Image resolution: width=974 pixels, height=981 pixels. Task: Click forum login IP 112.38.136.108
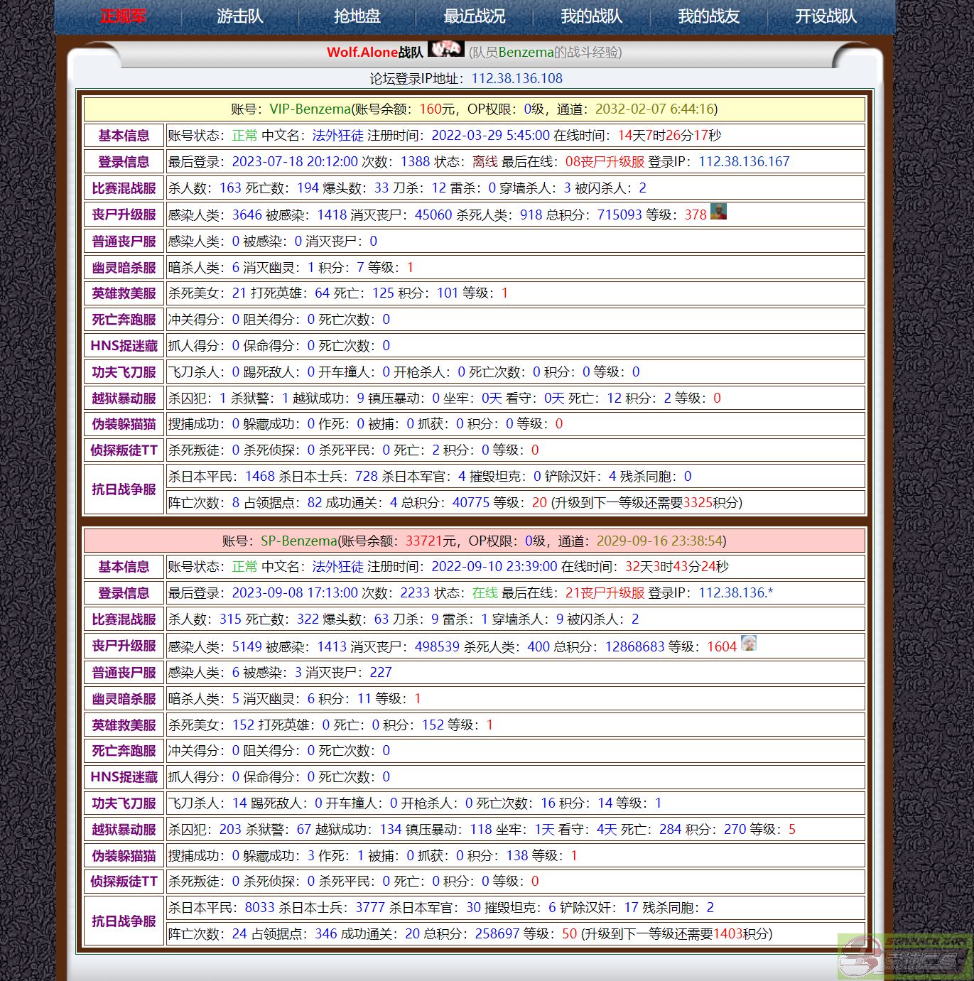tap(516, 78)
